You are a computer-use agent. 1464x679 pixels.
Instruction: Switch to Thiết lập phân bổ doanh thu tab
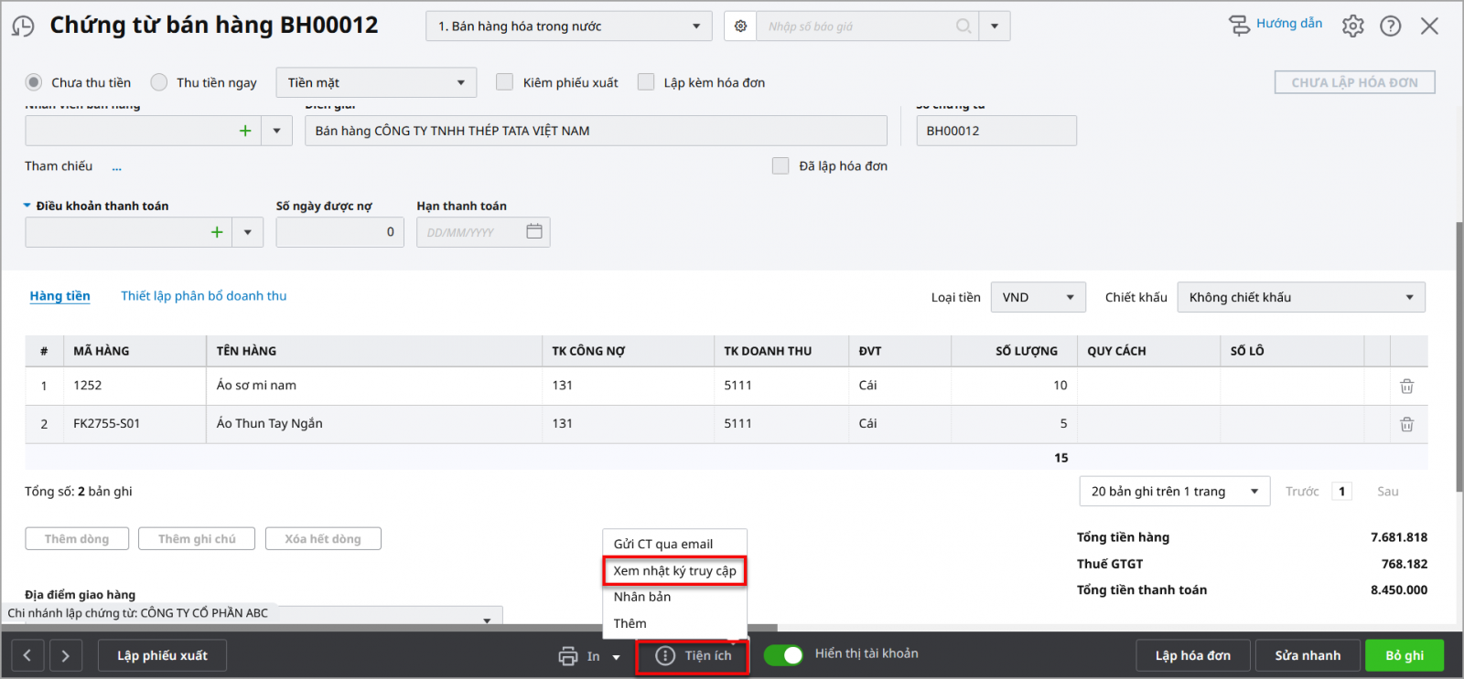[x=203, y=296]
